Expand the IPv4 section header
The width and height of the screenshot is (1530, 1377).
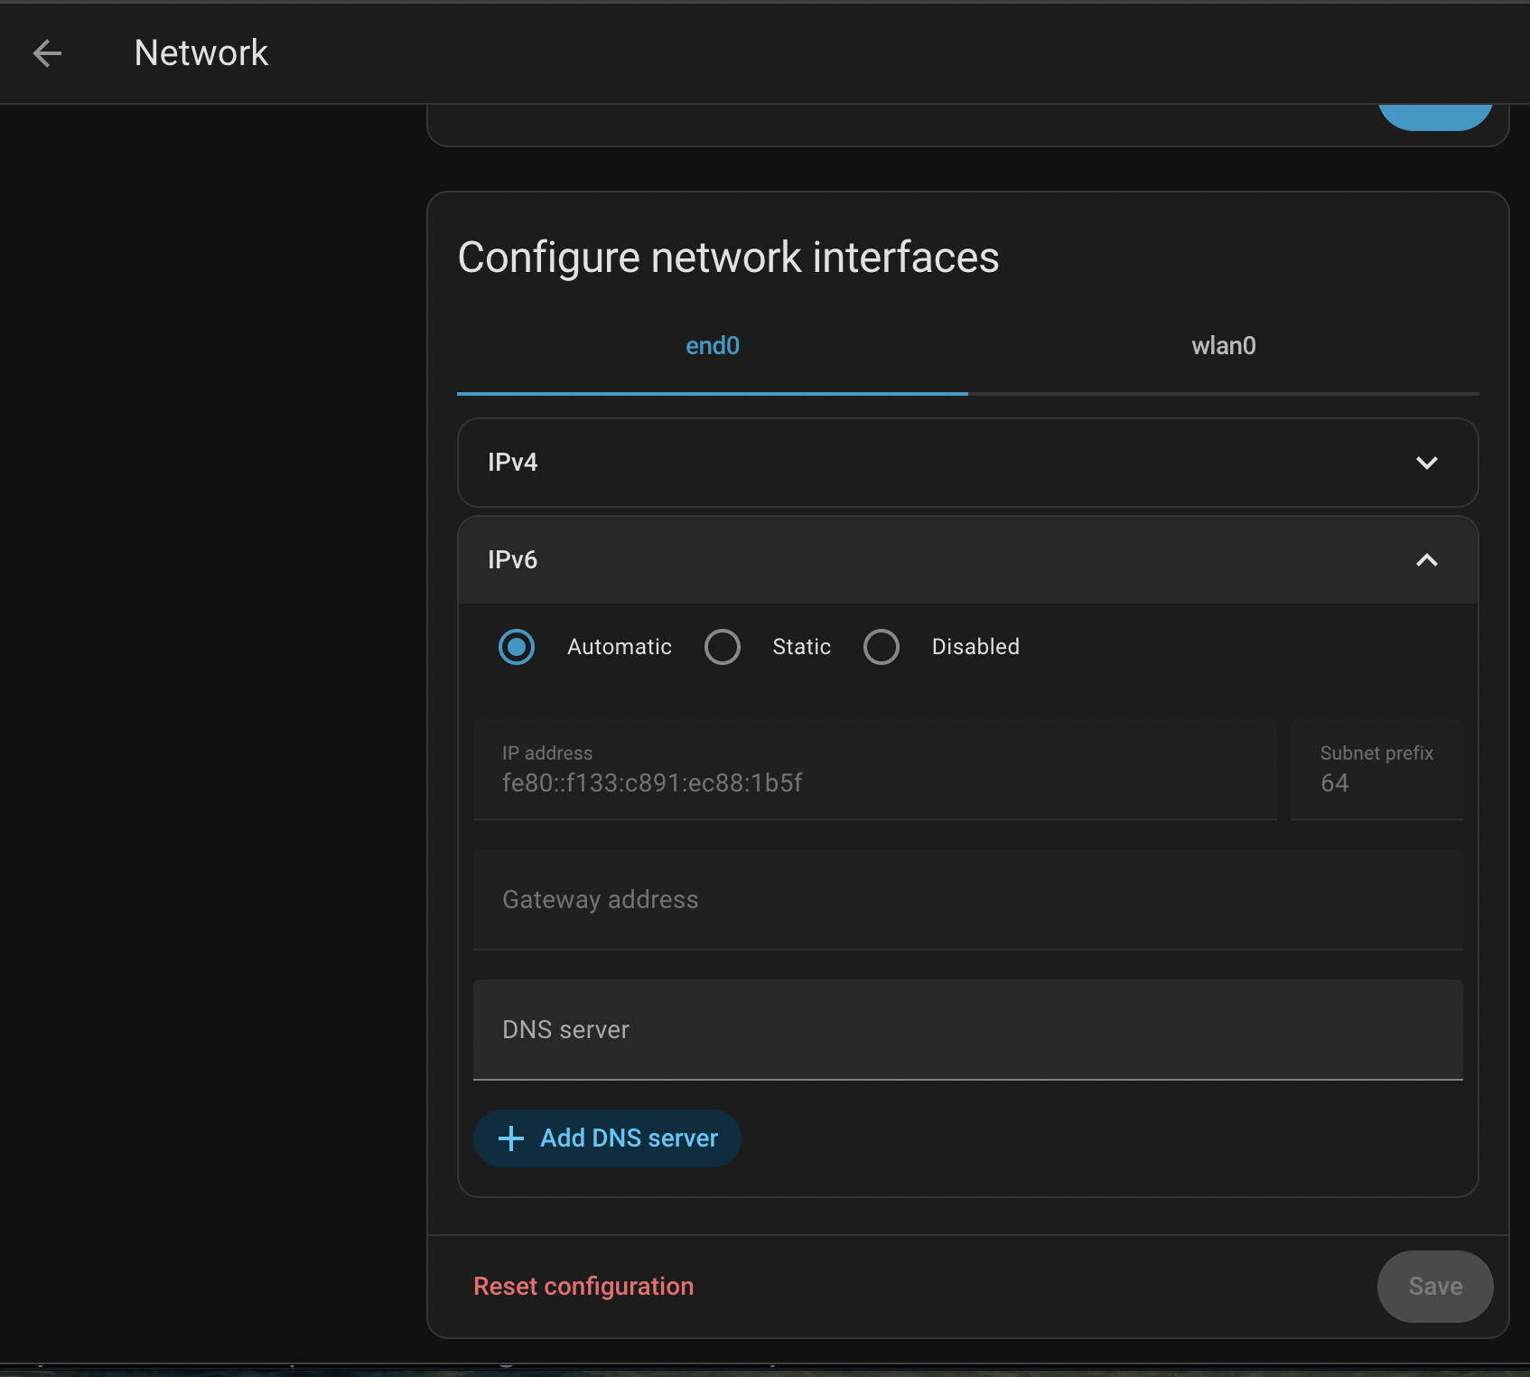click(x=903, y=463)
